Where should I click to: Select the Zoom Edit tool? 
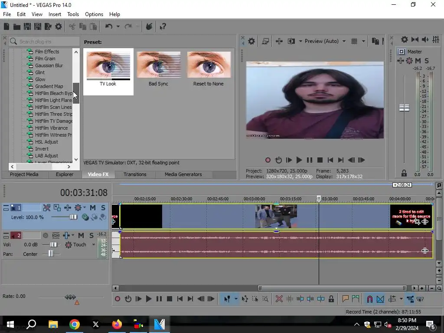pyautogui.click(x=265, y=299)
